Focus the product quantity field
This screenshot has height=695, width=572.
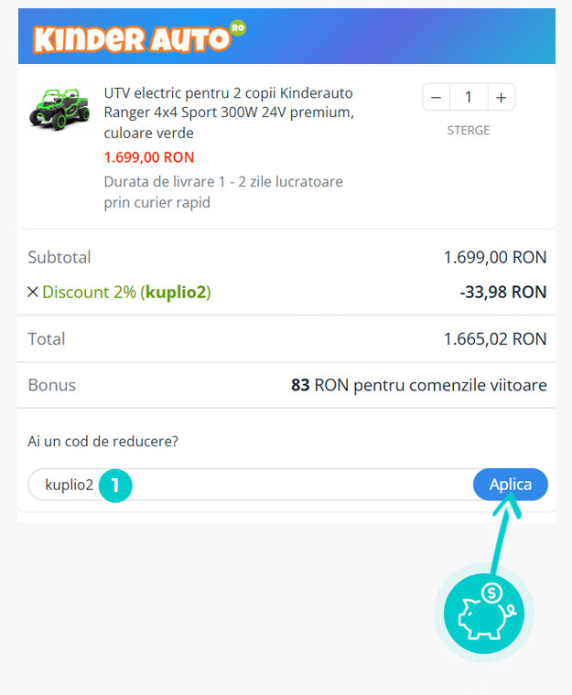[x=469, y=97]
